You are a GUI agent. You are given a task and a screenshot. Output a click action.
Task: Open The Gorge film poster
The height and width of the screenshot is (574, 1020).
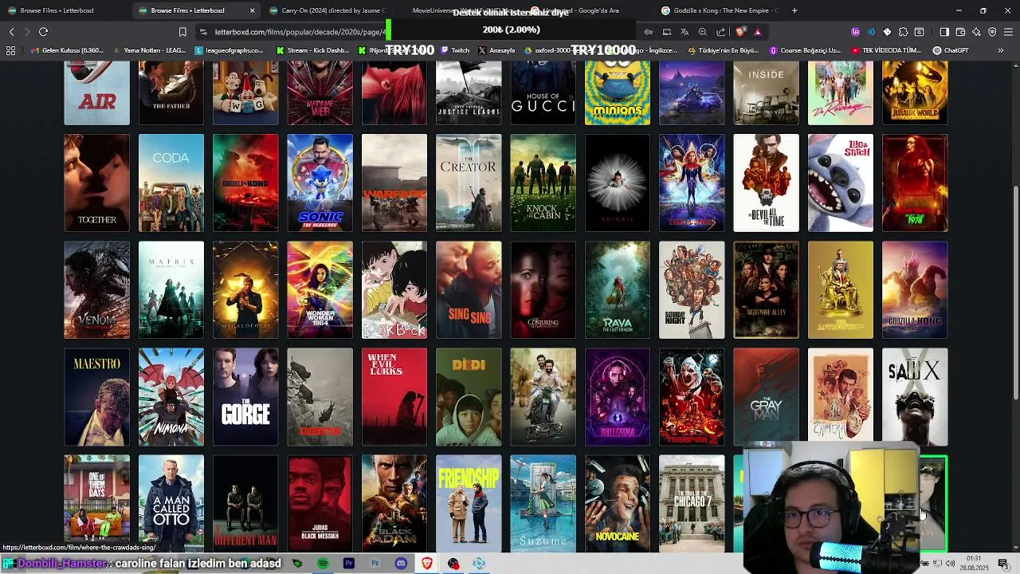tap(245, 396)
